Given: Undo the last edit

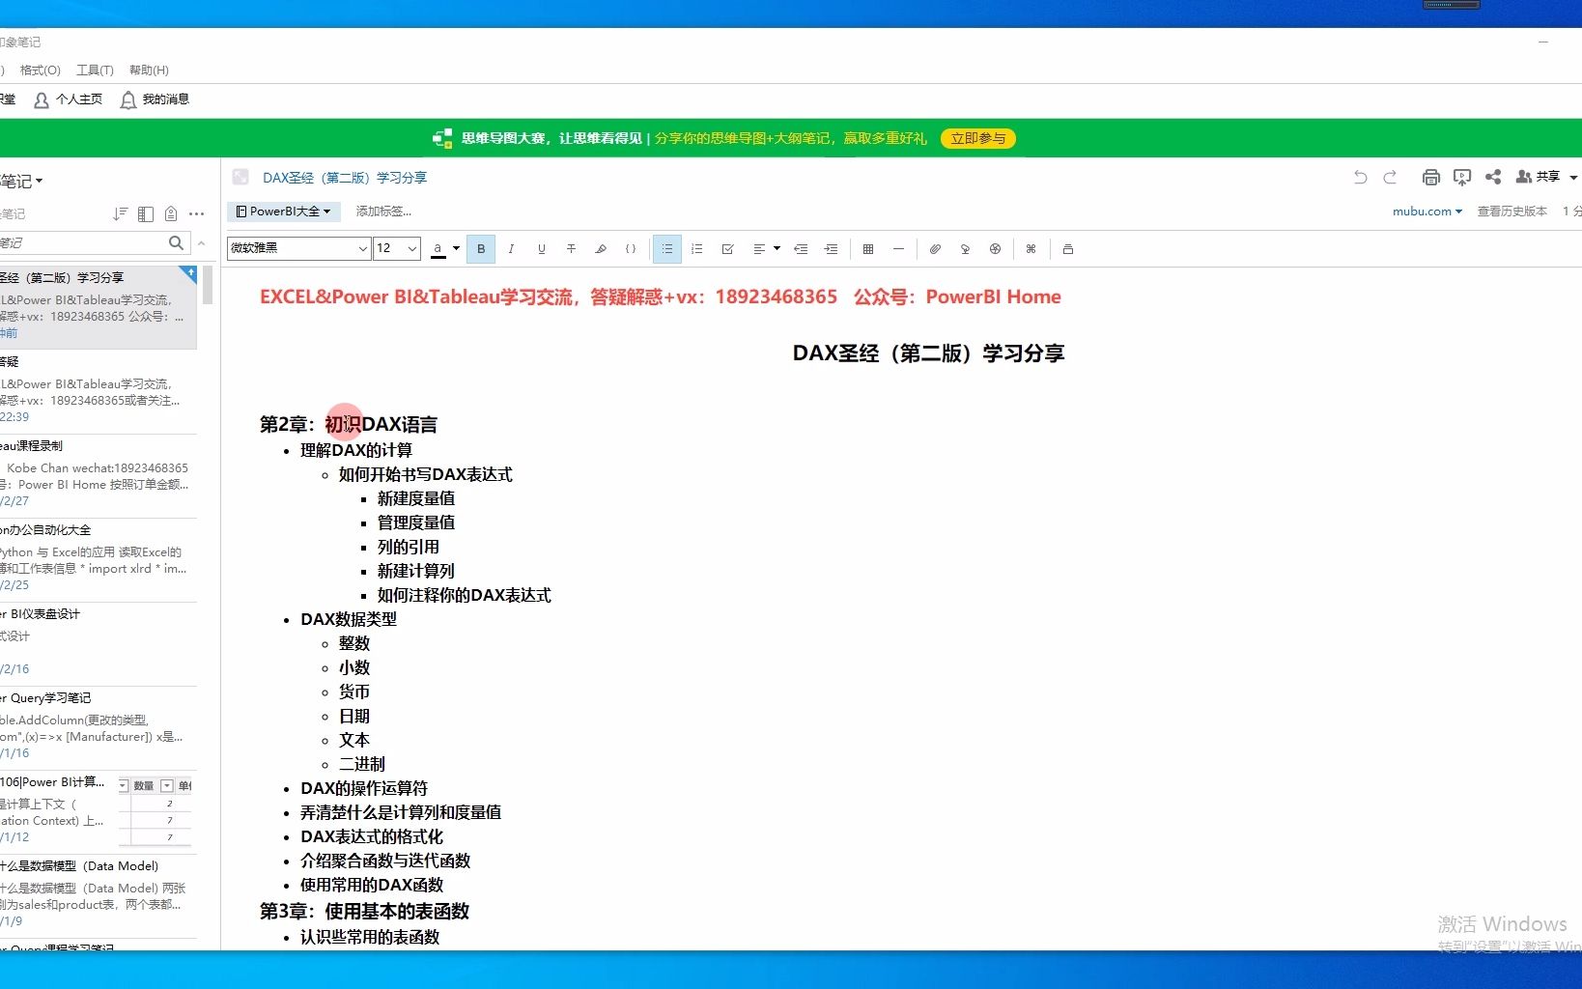Looking at the screenshot, I should (1360, 177).
